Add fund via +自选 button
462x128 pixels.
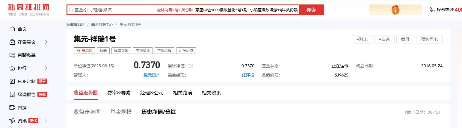point(384,39)
